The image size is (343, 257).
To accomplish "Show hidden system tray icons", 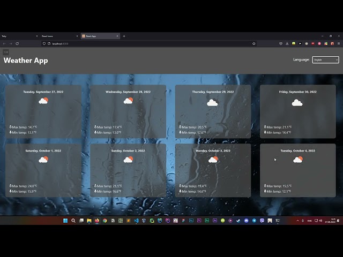I will pos(298,221).
